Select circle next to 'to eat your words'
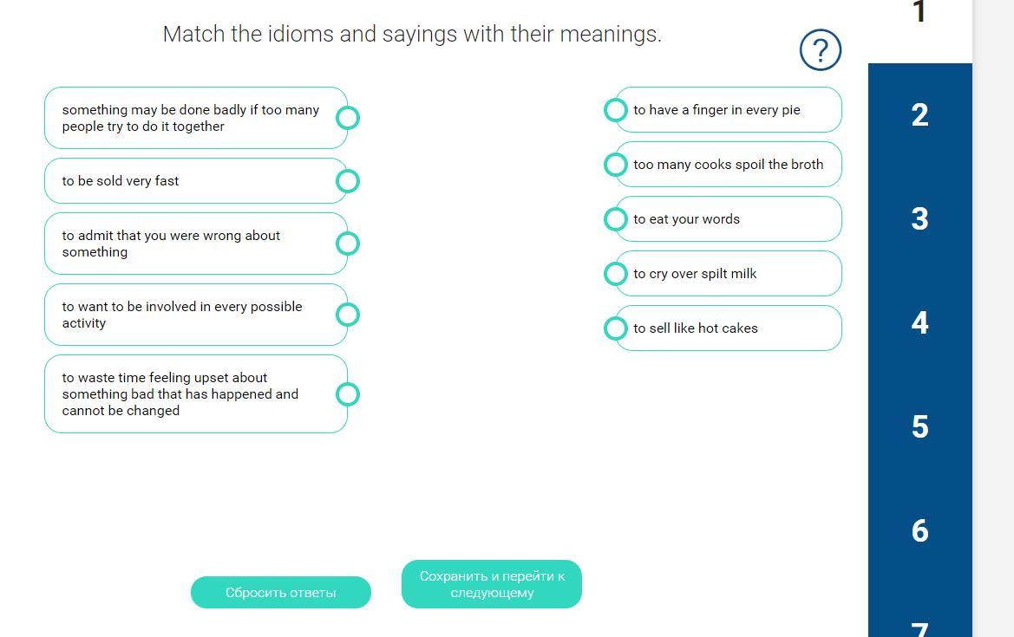Screen dimensions: 1014x637 click(x=616, y=219)
